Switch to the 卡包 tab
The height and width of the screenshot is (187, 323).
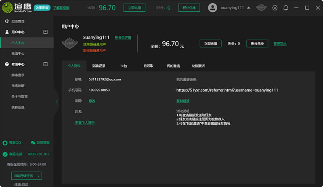point(124,66)
